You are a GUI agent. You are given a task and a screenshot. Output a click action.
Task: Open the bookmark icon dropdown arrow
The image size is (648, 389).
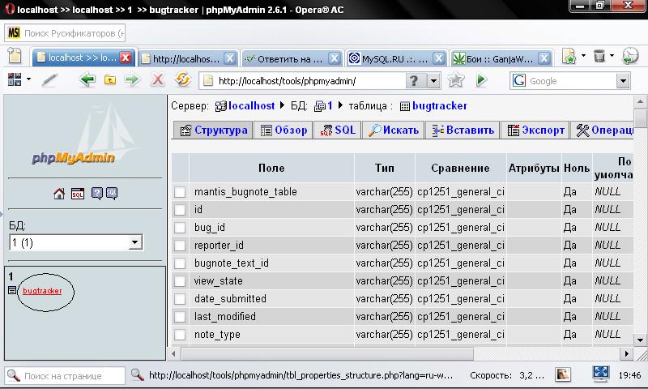pyautogui.click(x=583, y=55)
